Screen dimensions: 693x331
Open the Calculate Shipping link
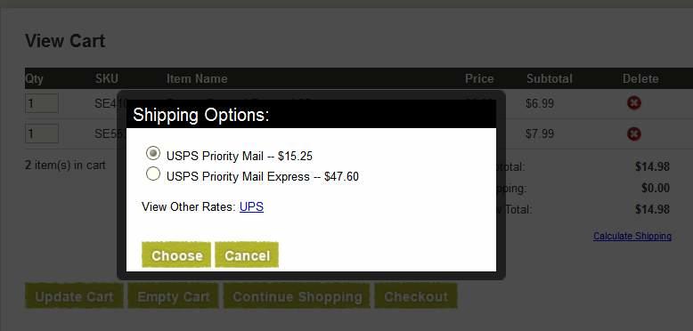point(632,236)
